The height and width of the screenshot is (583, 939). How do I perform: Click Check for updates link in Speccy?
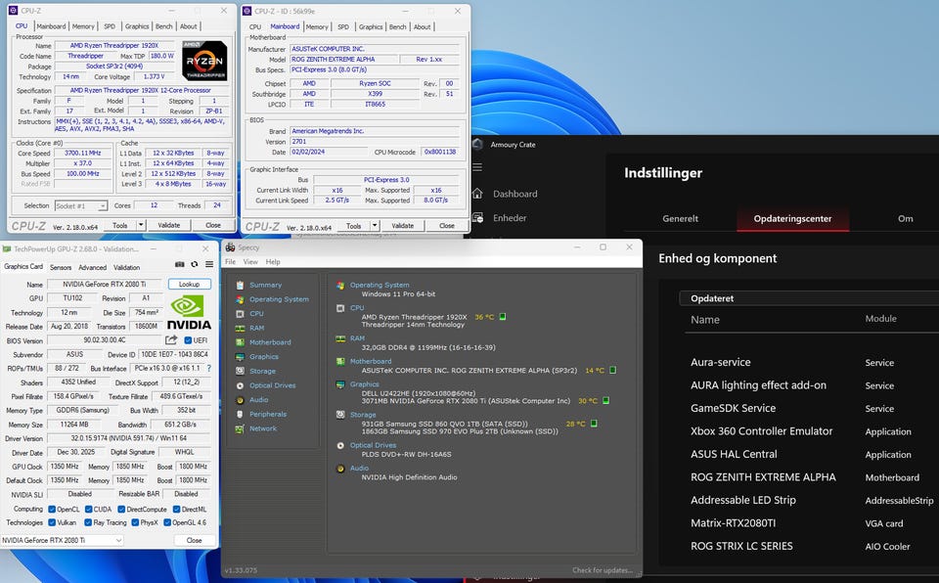[x=603, y=570]
